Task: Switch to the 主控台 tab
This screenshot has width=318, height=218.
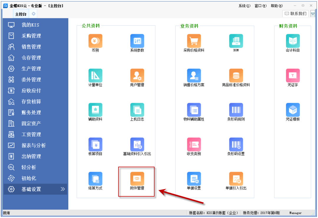Action: click(21, 14)
